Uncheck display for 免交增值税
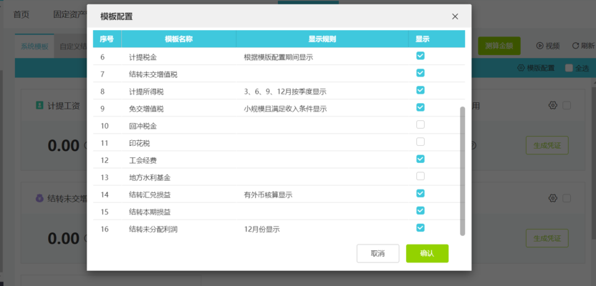This screenshot has height=286, width=596. point(420,107)
